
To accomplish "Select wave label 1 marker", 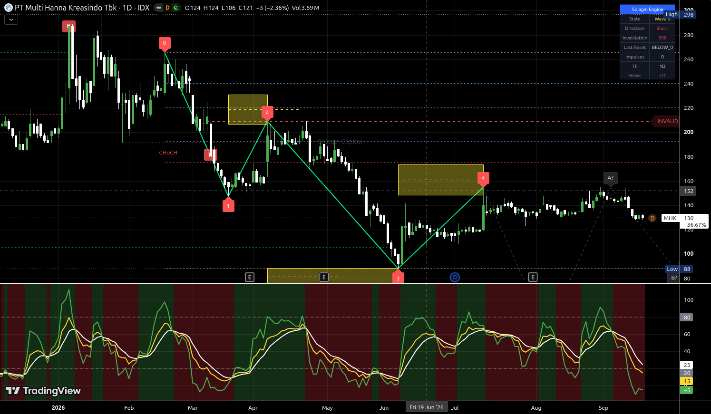I will (228, 206).
